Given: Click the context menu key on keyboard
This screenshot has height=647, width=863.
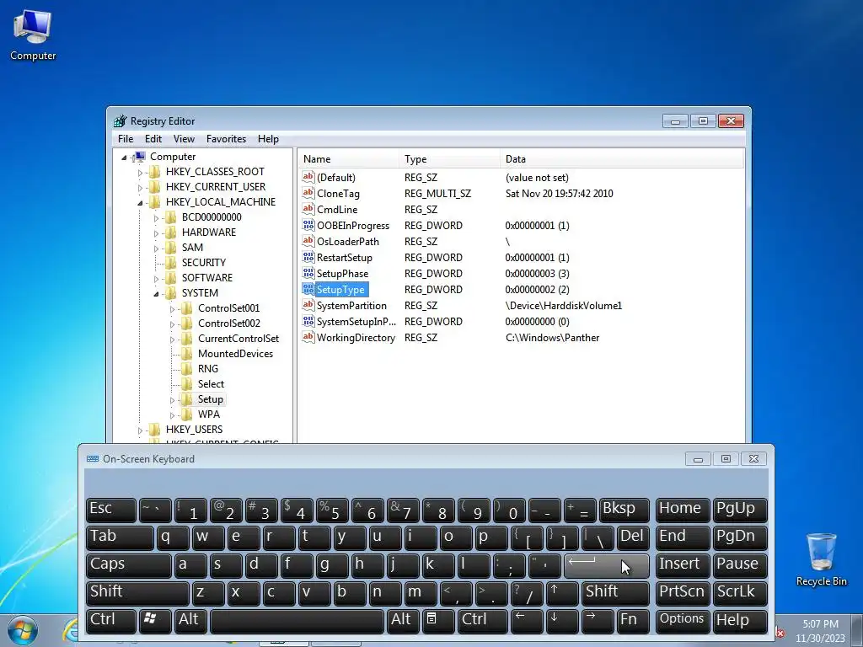Looking at the screenshot, I should click(437, 620).
